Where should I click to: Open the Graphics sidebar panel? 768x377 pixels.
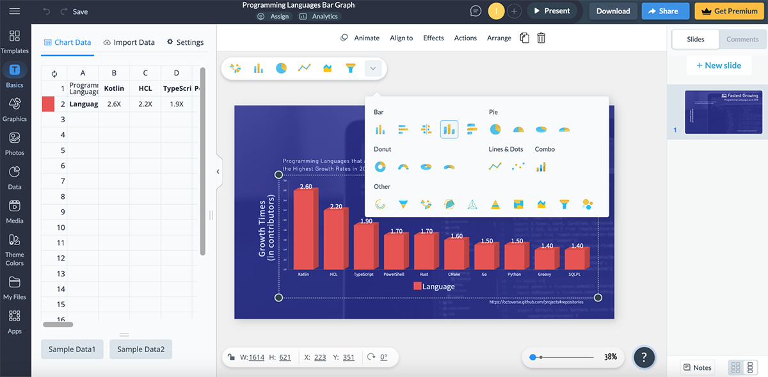(15, 109)
